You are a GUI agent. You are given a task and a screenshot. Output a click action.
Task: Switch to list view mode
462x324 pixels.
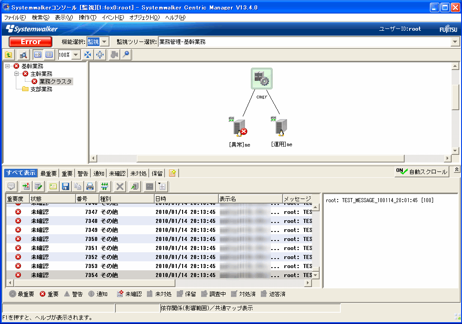pyautogui.click(x=49, y=55)
